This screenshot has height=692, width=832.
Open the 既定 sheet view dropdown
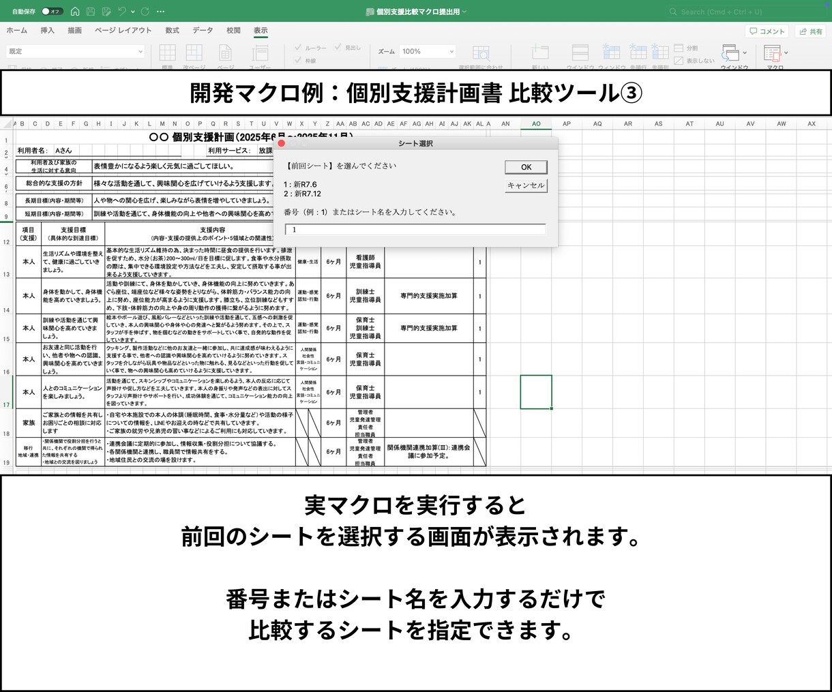(x=76, y=51)
